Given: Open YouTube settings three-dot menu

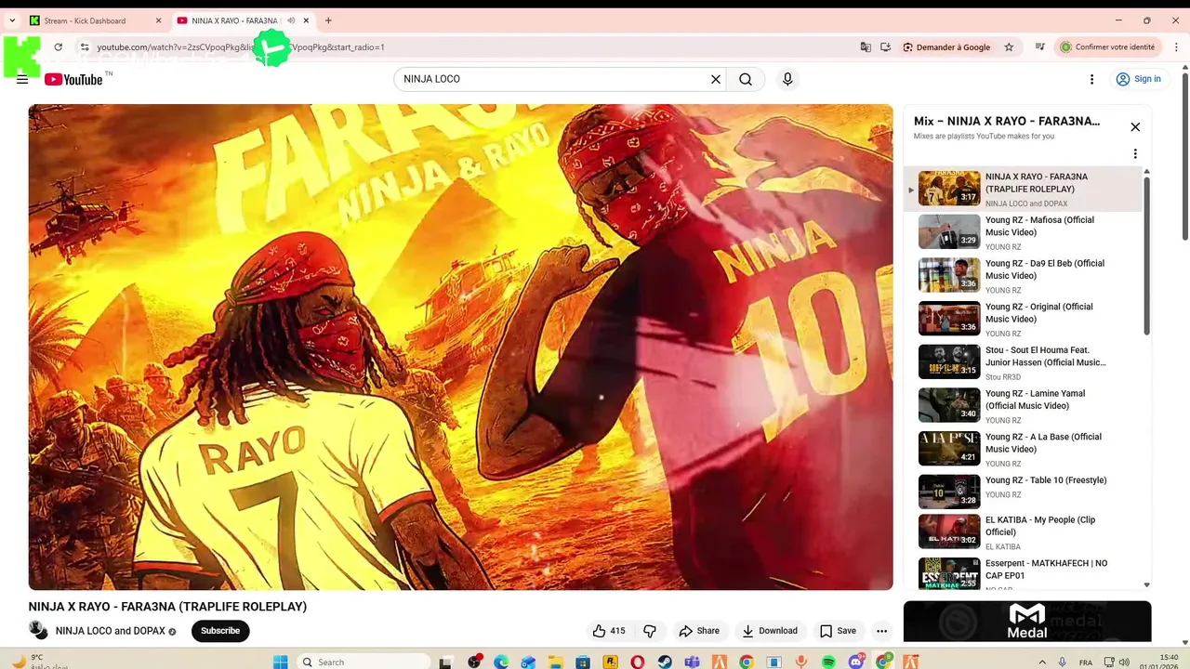Looking at the screenshot, I should [x=1091, y=80].
